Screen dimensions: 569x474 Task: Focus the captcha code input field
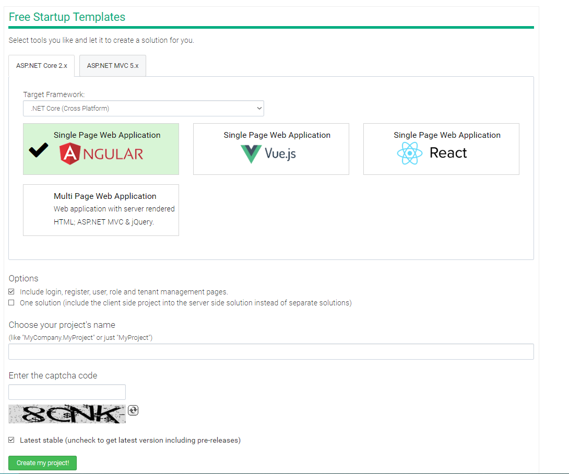[x=67, y=392]
